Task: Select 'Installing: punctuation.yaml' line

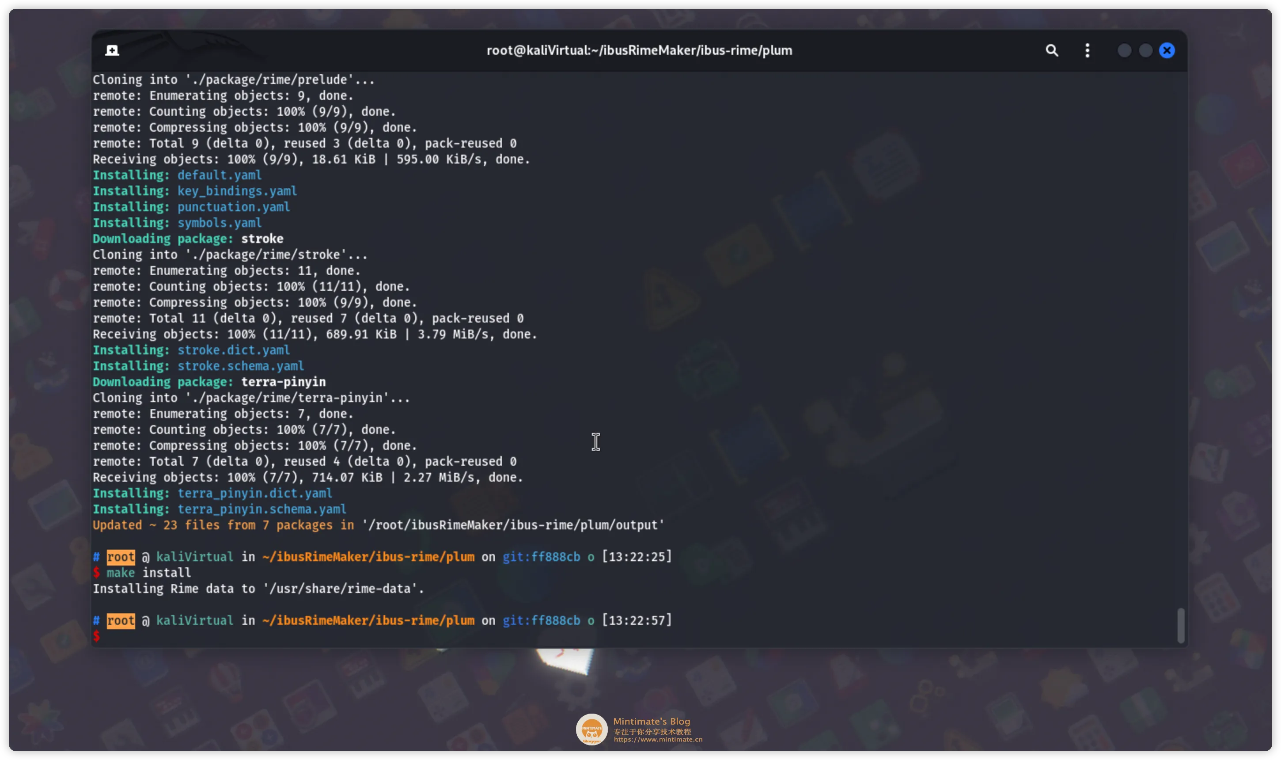Action: pyautogui.click(x=191, y=207)
